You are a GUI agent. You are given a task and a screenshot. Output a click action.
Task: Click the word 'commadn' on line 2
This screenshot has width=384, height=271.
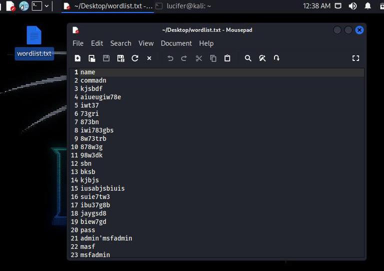click(93, 80)
